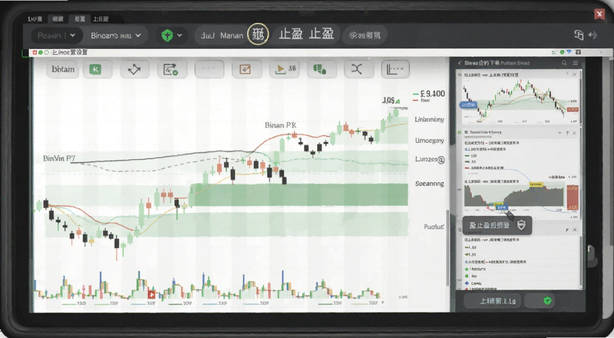The image size is (614, 338).
Task: Open the expander beneath the volume chart labels
Action: click(382, 303)
